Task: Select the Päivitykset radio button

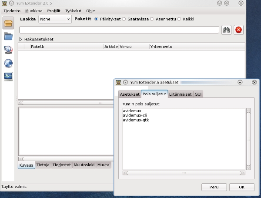Action: tap(96, 19)
